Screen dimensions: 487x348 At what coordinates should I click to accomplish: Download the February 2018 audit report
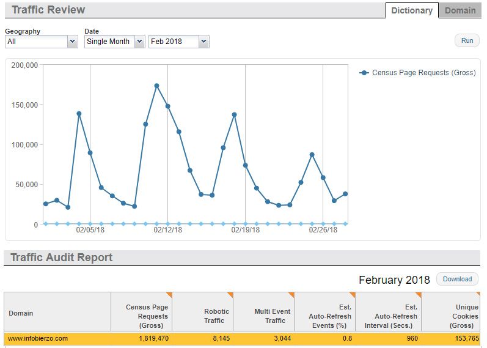(x=457, y=280)
